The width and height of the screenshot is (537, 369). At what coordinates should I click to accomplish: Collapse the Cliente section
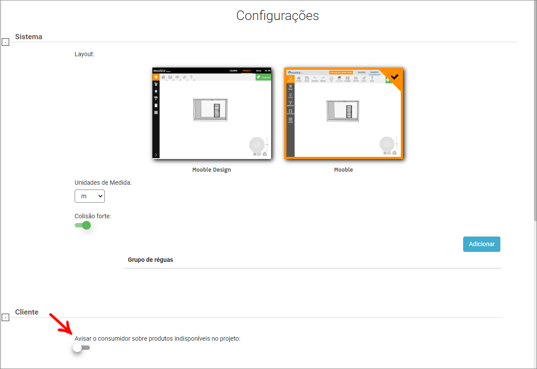5,318
